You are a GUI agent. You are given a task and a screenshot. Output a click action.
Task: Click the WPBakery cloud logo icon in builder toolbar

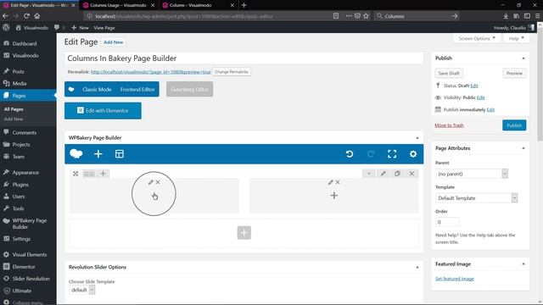76,154
